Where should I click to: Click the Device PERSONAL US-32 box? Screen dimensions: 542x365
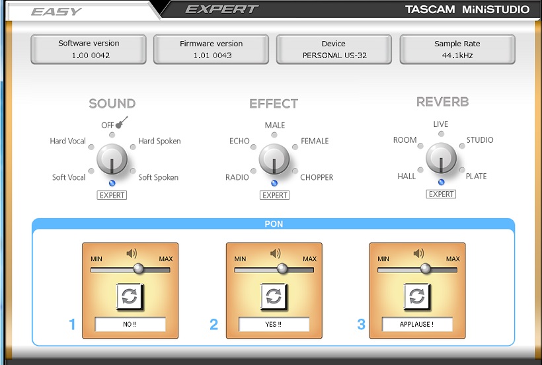coord(334,49)
